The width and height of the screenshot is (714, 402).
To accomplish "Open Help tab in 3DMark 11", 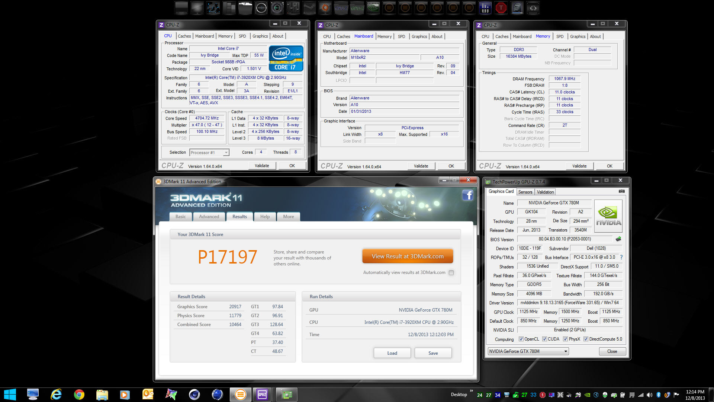I will pos(265,217).
